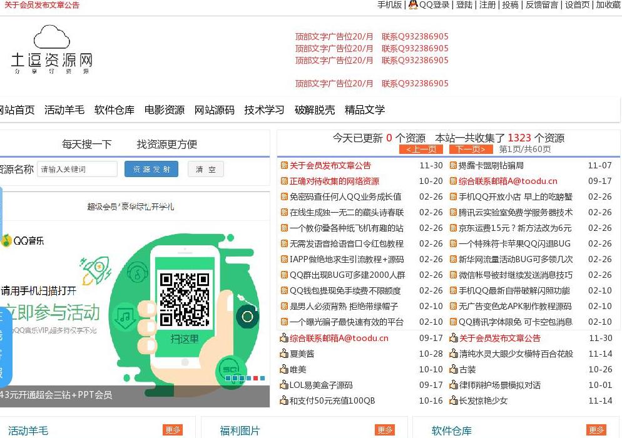The width and height of the screenshot is (622, 438).
Task: Open article 一个曝光骗子最快速有效的平台
Action: click(x=346, y=322)
